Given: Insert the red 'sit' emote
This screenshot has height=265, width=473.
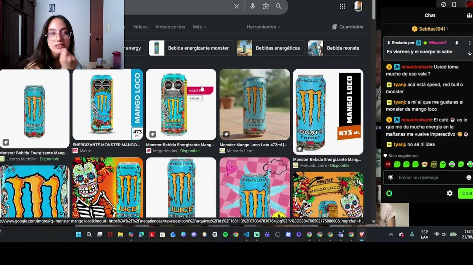Looking at the screenshot, I should coord(388,165).
